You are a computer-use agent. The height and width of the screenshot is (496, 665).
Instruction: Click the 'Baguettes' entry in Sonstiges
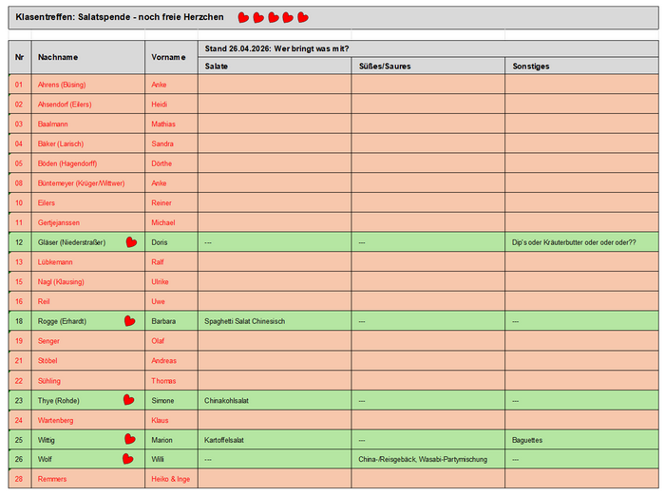pos(527,440)
